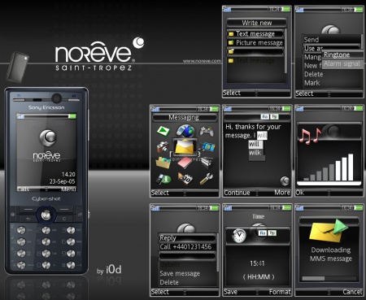Click the input mode indicator in text editor

pyautogui.click(x=270, y=117)
